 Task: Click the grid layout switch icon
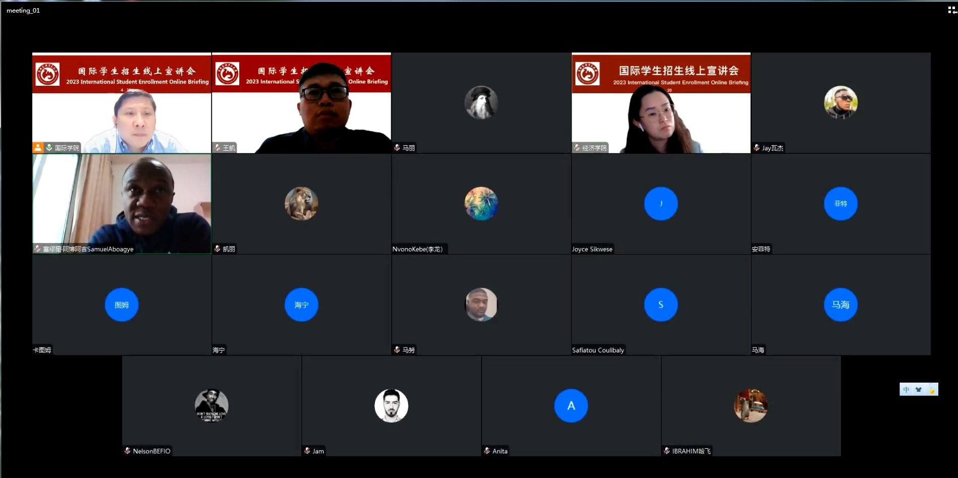(952, 10)
